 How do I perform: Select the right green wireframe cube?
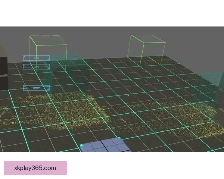pyautogui.click(x=146, y=50)
